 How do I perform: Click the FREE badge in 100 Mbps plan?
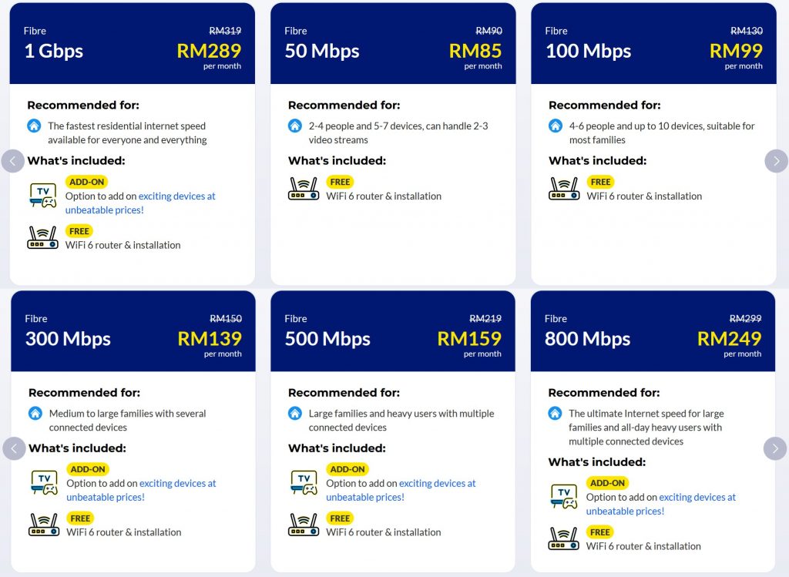(600, 182)
